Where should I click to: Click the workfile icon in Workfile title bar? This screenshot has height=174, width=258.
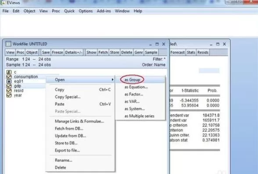(x=8, y=44)
